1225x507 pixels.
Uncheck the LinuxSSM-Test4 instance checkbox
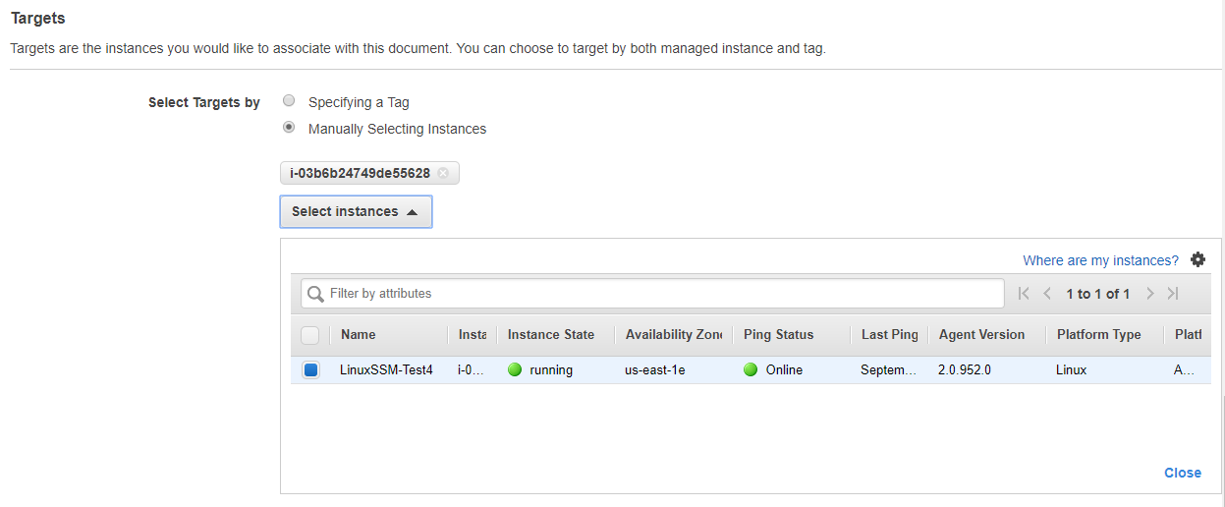(310, 370)
